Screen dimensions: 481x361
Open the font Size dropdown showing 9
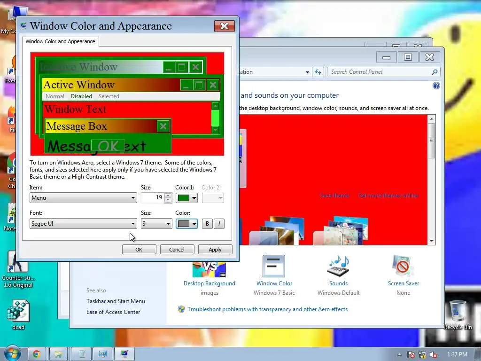click(156, 223)
